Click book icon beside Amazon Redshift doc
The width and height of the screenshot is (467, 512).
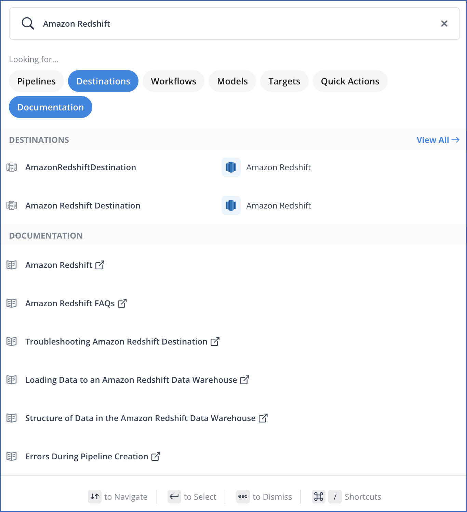pos(12,265)
